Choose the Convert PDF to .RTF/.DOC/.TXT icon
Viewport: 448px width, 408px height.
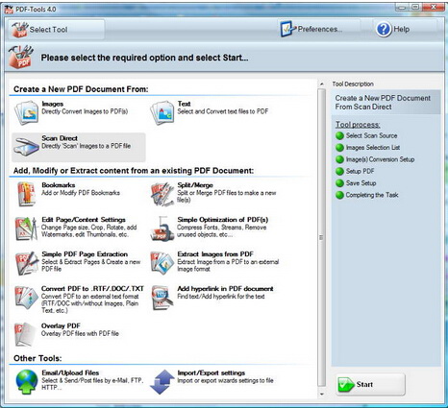[x=27, y=298]
